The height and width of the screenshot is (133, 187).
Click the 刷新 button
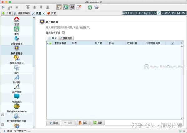pyautogui.click(x=98, y=123)
